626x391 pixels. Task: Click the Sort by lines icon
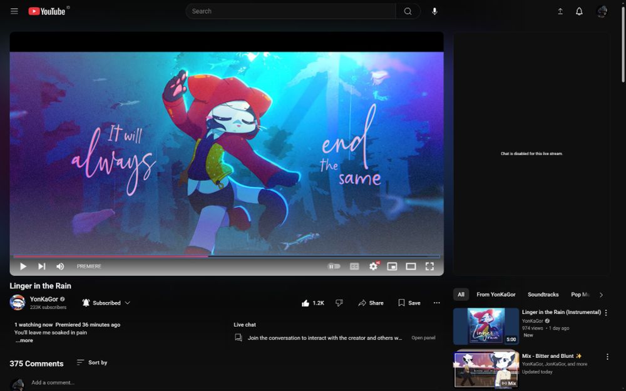point(80,362)
